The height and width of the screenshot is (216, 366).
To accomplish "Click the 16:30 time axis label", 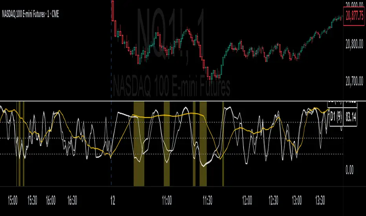I will (x=72, y=200).
